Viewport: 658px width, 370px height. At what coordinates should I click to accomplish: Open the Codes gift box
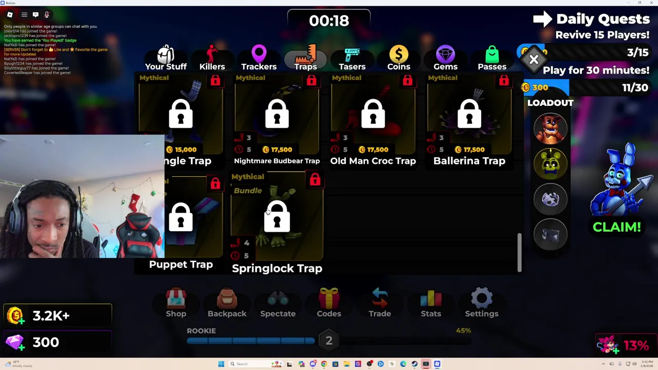pyautogui.click(x=329, y=303)
